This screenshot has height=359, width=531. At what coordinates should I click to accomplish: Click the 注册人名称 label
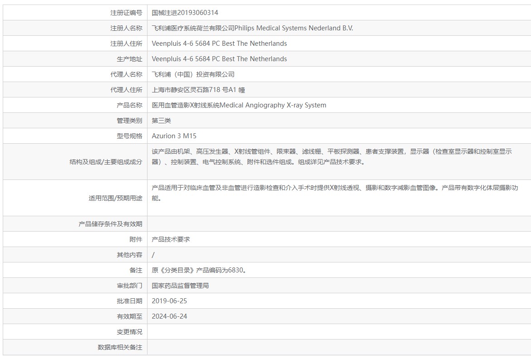tap(126, 28)
